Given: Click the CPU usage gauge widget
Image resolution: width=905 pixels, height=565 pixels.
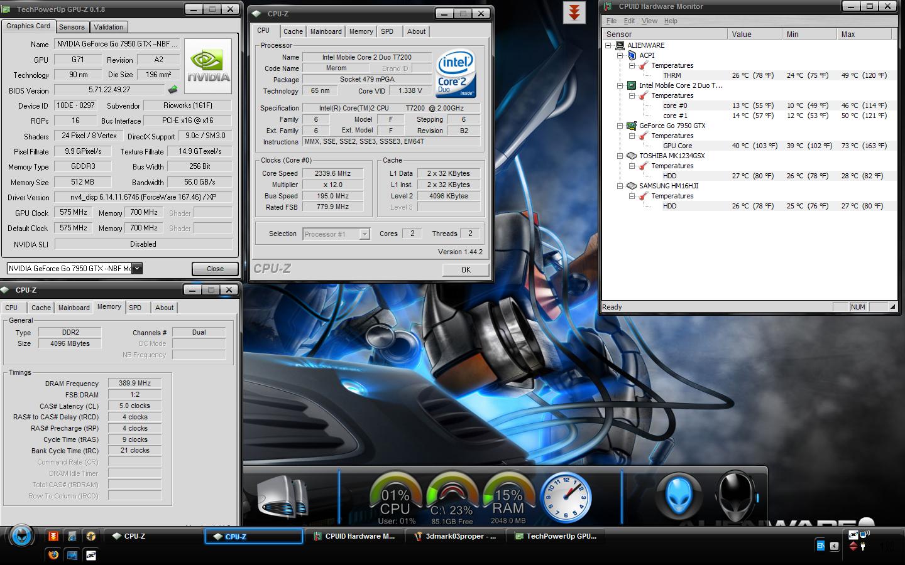Looking at the screenshot, I should pos(395,498).
